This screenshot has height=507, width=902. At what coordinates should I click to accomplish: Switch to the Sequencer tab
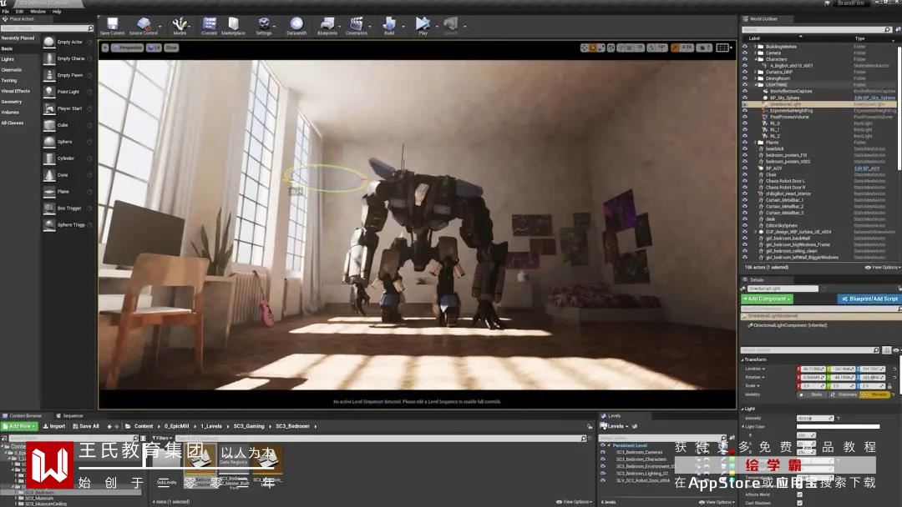pyautogui.click(x=73, y=415)
